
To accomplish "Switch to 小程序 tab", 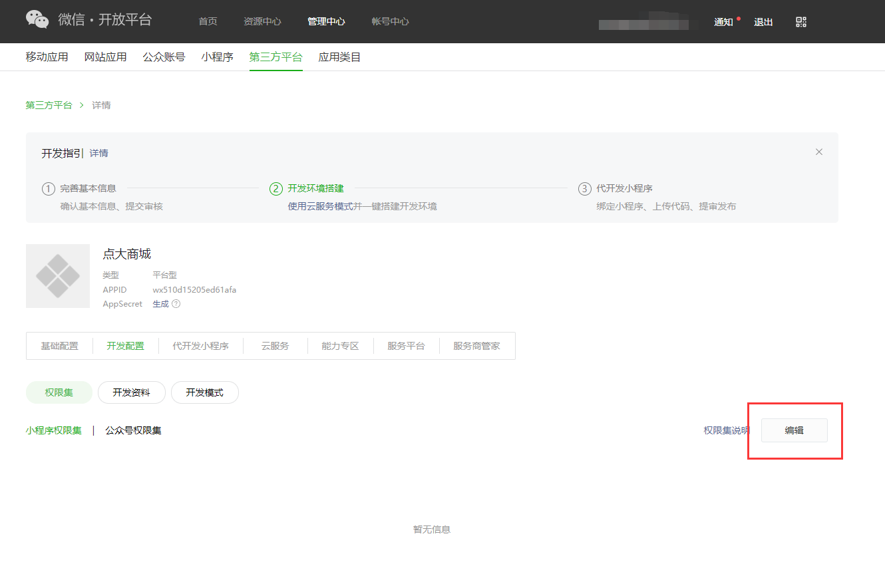I will coord(218,57).
